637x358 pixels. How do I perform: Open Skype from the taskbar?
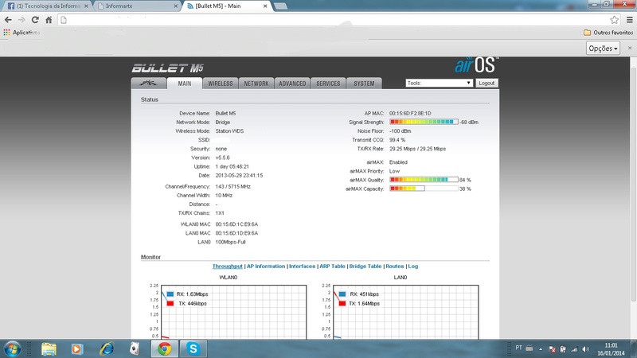tap(193, 348)
